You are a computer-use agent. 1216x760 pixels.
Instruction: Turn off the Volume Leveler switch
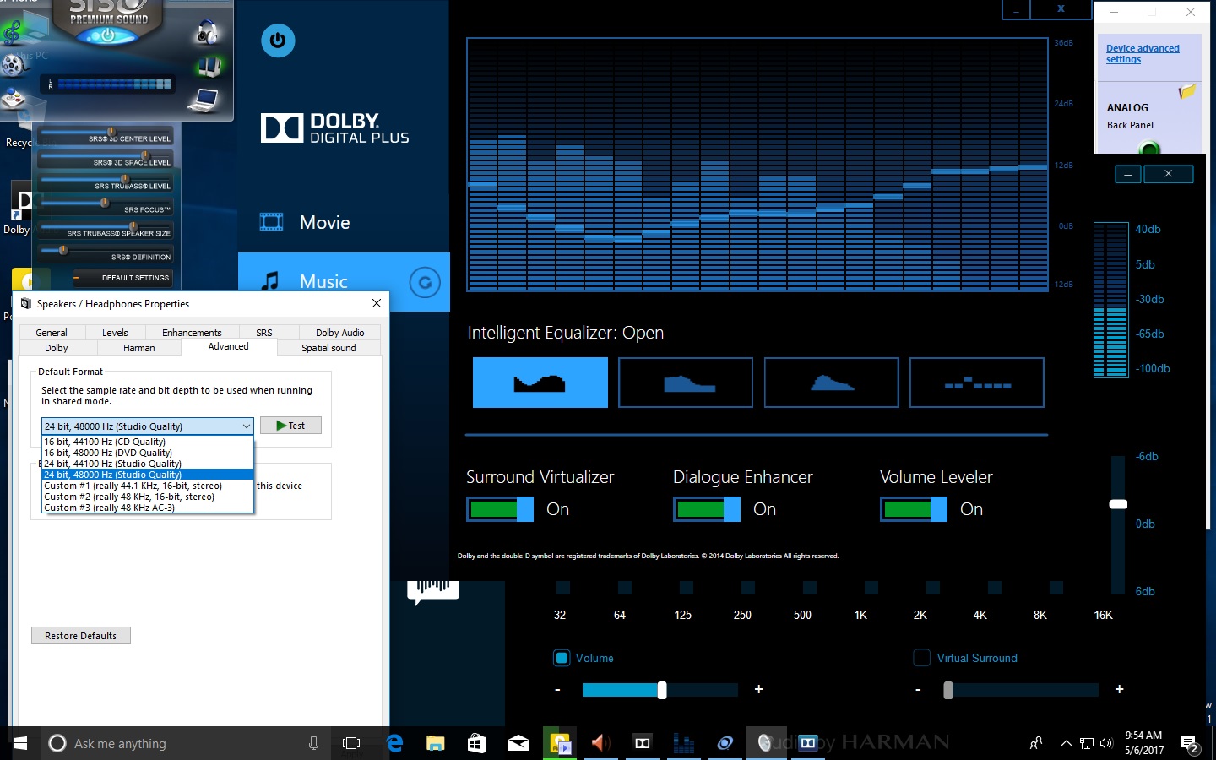pyautogui.click(x=914, y=509)
